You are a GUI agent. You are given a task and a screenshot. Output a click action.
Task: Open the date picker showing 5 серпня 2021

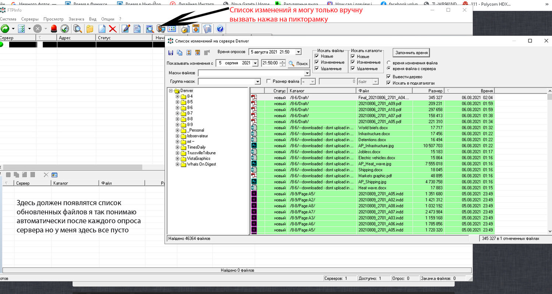point(255,63)
